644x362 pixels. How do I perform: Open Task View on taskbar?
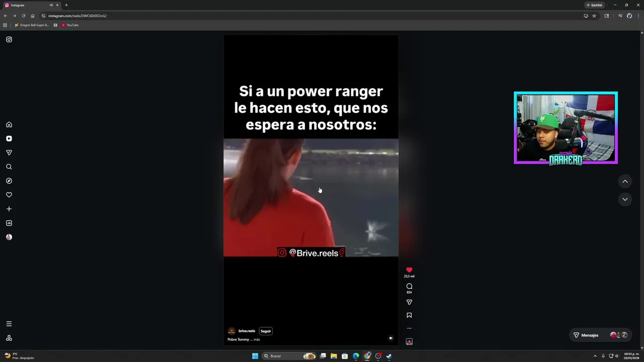click(x=323, y=356)
